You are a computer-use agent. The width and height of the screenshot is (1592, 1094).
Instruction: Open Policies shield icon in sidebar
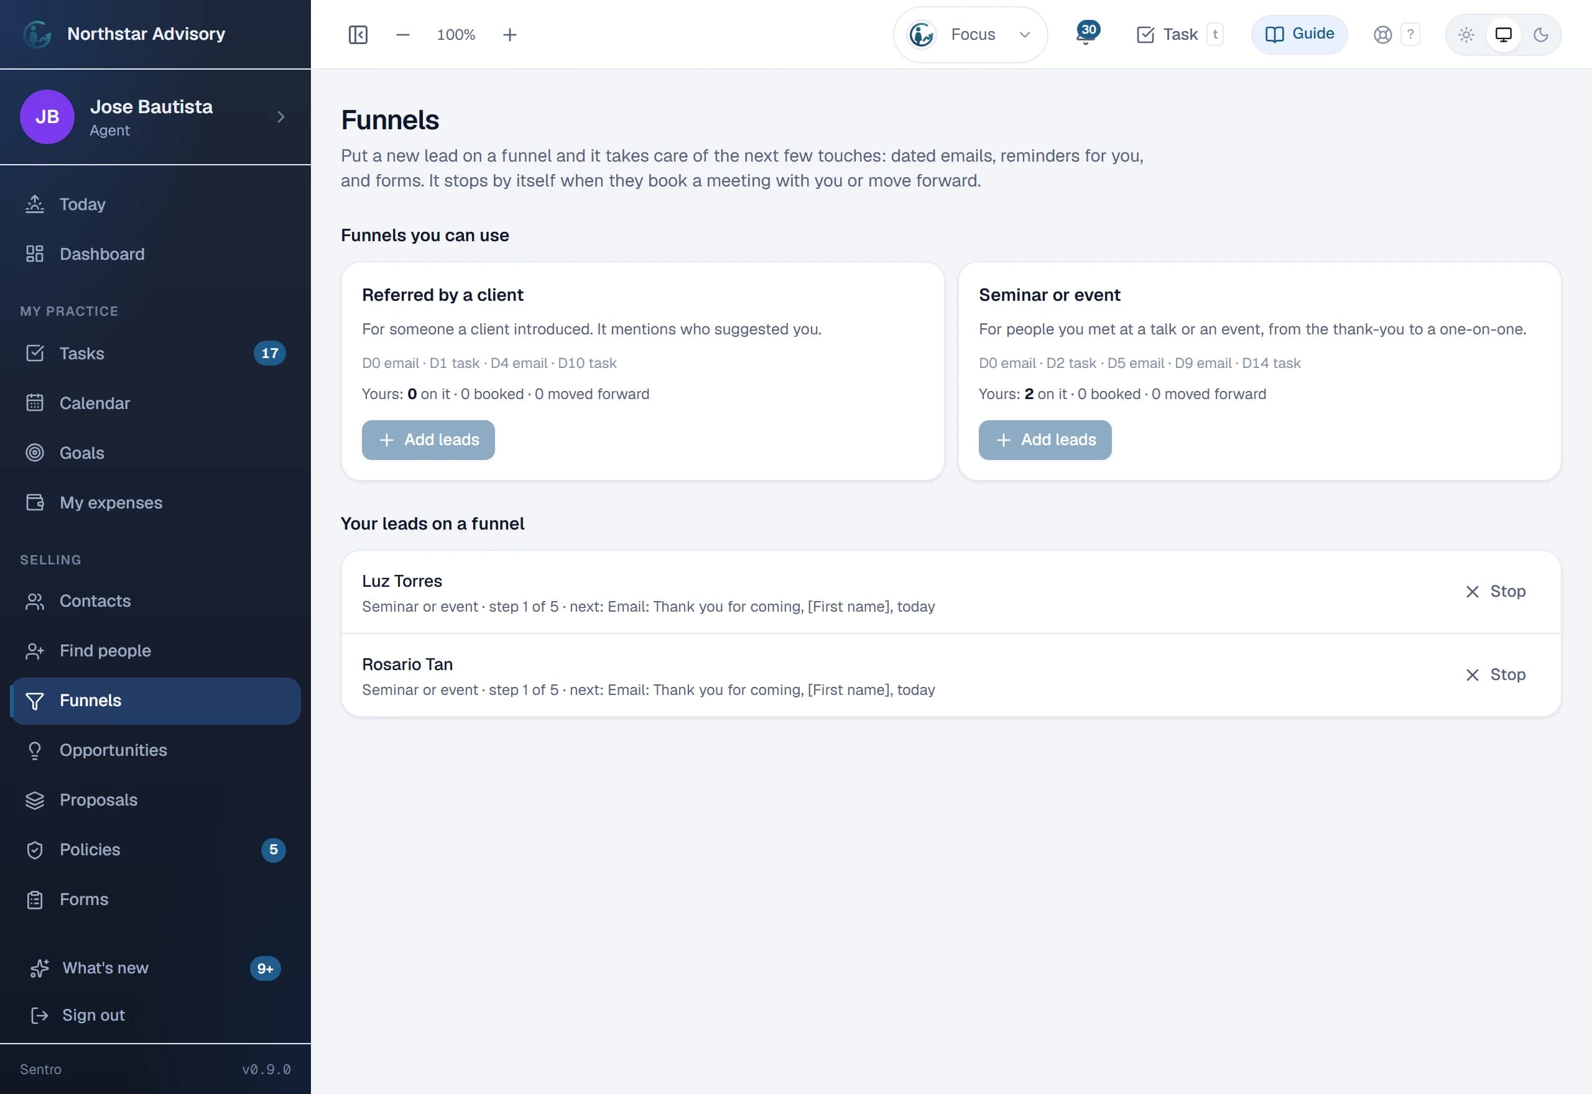pos(35,850)
